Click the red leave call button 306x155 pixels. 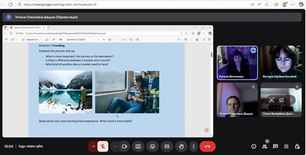(x=207, y=146)
